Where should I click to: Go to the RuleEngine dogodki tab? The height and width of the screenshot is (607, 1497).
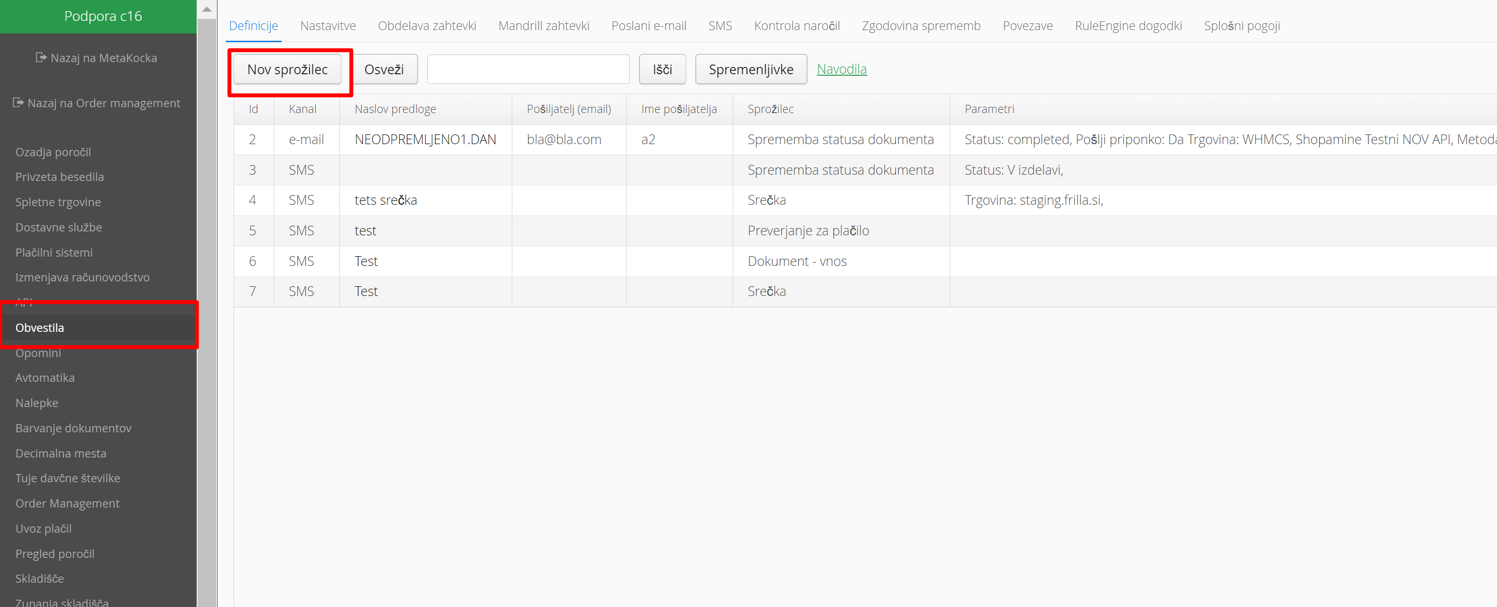click(x=1127, y=26)
